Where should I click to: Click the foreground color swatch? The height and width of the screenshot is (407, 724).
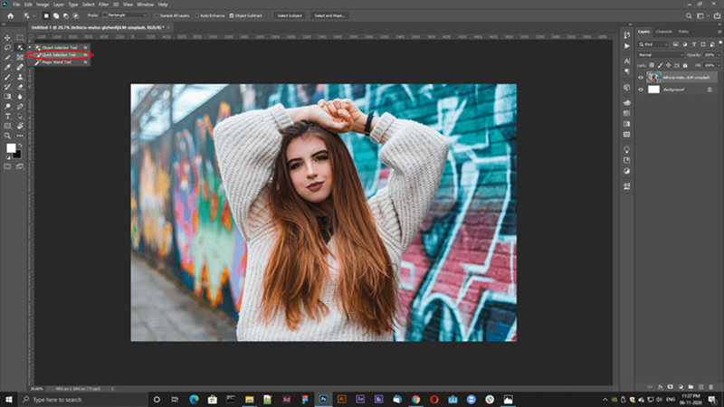11,147
